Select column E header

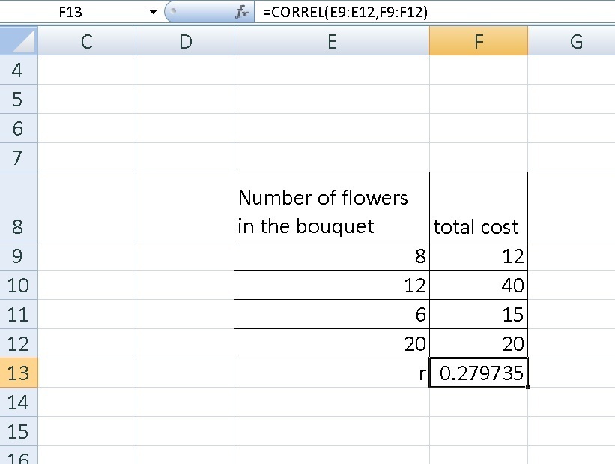tap(332, 42)
